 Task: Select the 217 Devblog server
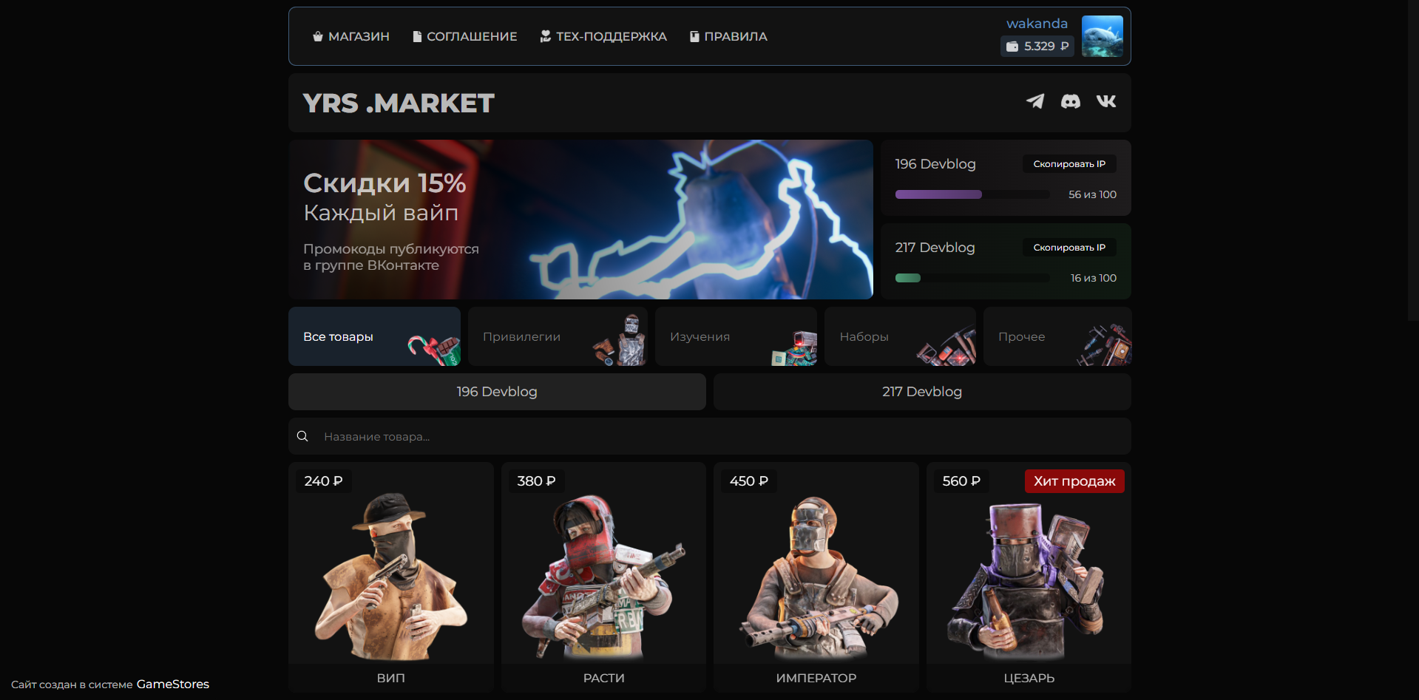[x=921, y=391]
